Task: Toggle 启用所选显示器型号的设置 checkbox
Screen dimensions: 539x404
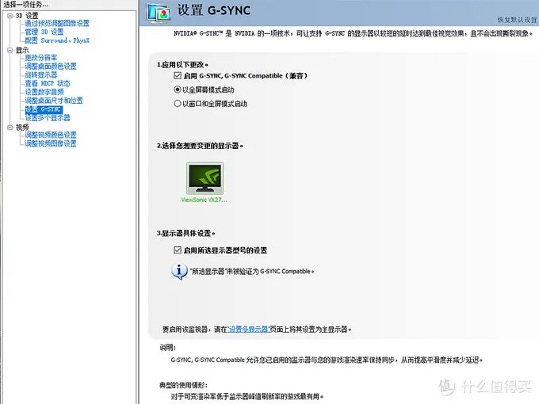Action: (x=178, y=250)
